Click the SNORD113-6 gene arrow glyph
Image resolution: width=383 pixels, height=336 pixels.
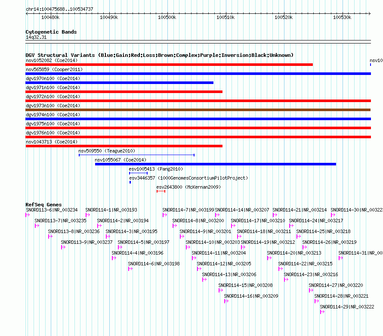point(28,215)
